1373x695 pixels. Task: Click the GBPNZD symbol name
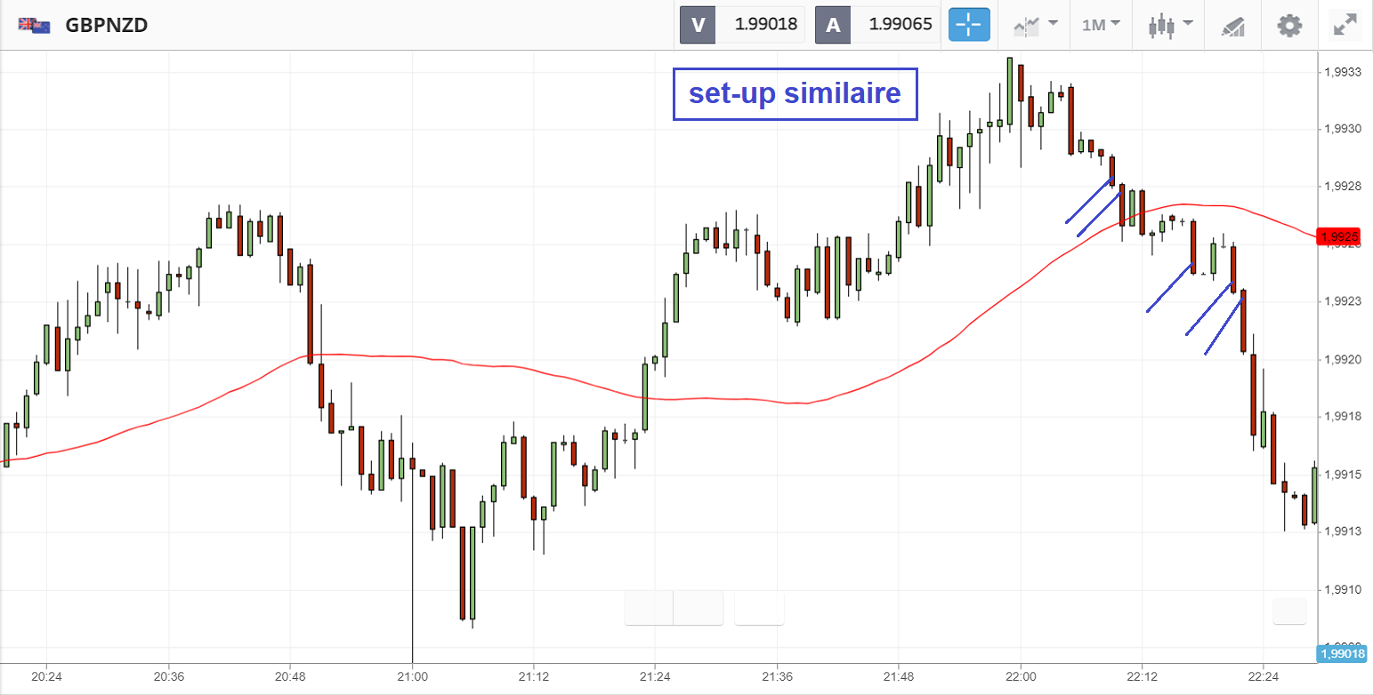click(107, 25)
